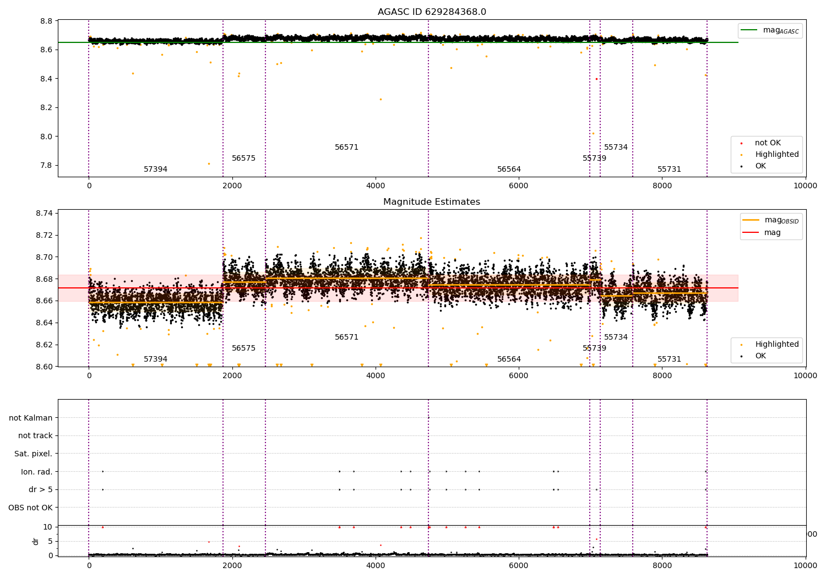Select the mag OBSID legend entry
826x578 pixels.
[781, 220]
